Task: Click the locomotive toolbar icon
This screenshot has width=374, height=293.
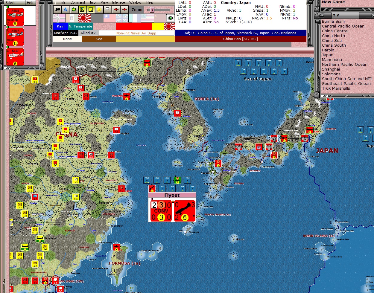Action: click(57, 10)
